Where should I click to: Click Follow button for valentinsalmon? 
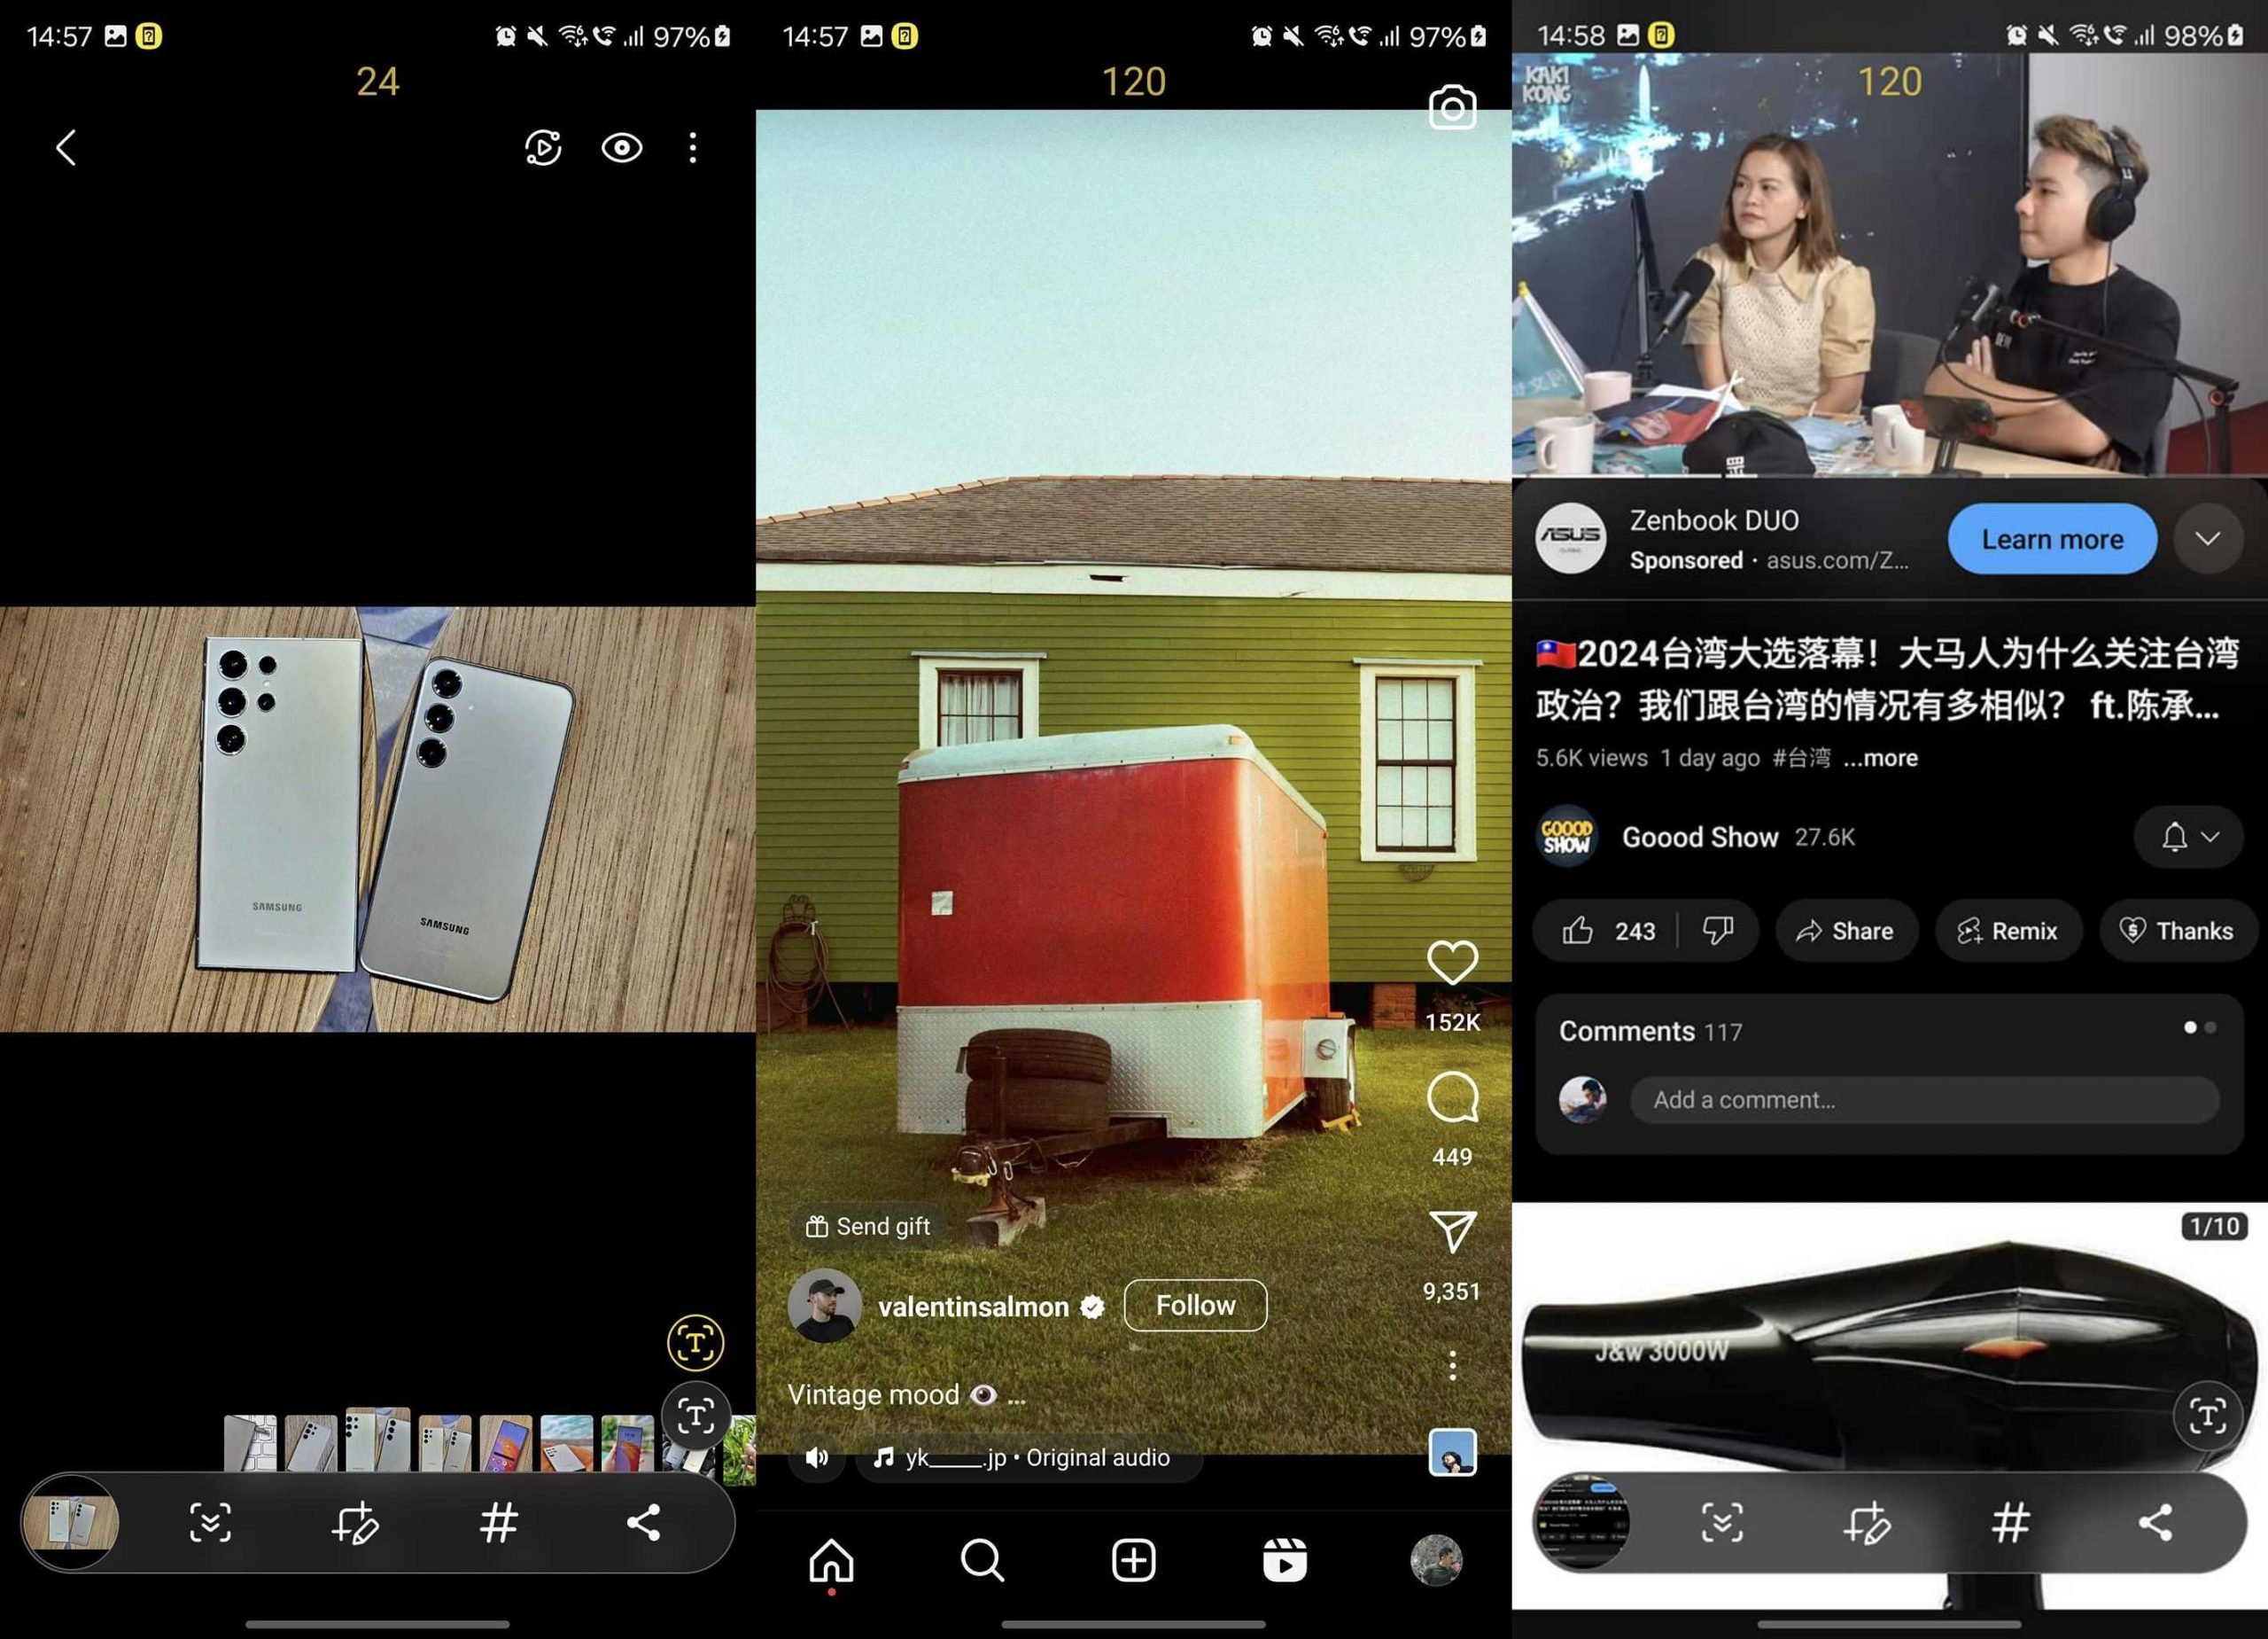[1198, 1304]
